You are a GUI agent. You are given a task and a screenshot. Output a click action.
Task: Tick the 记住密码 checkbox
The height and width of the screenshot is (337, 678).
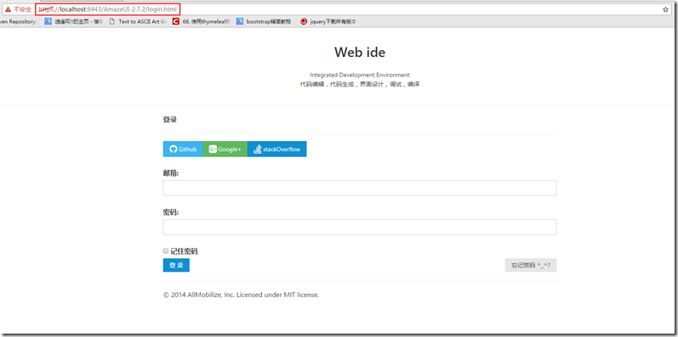click(166, 250)
